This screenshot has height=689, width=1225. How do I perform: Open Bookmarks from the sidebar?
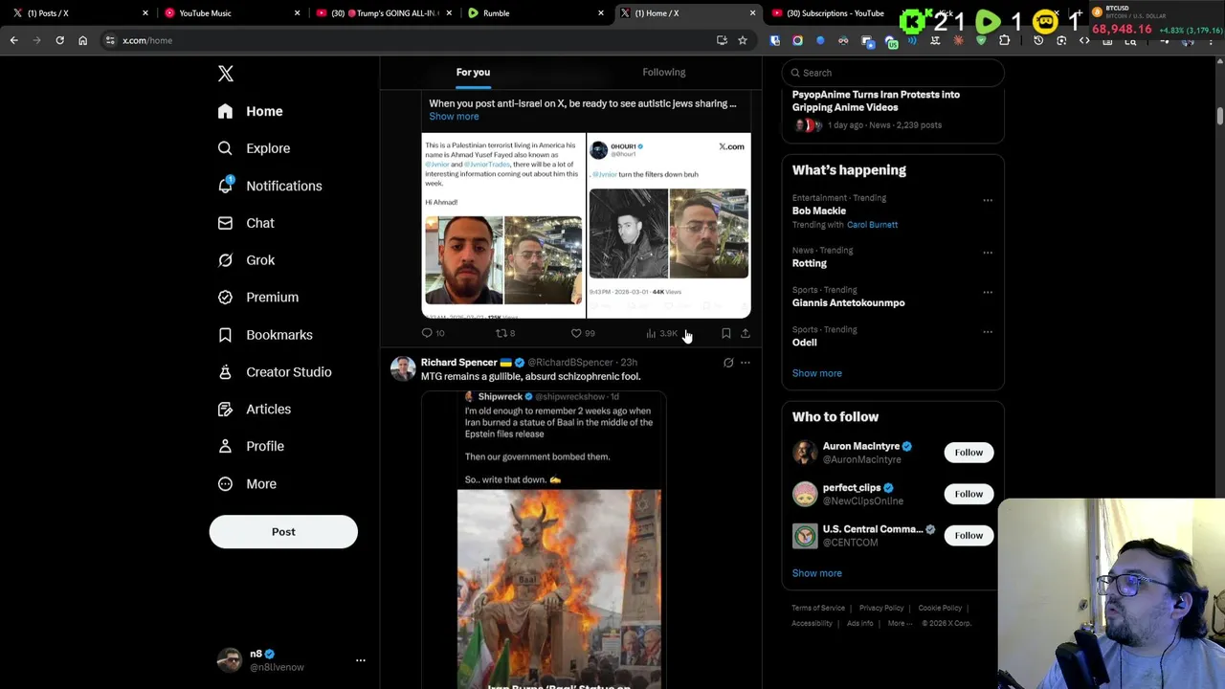pos(264,335)
